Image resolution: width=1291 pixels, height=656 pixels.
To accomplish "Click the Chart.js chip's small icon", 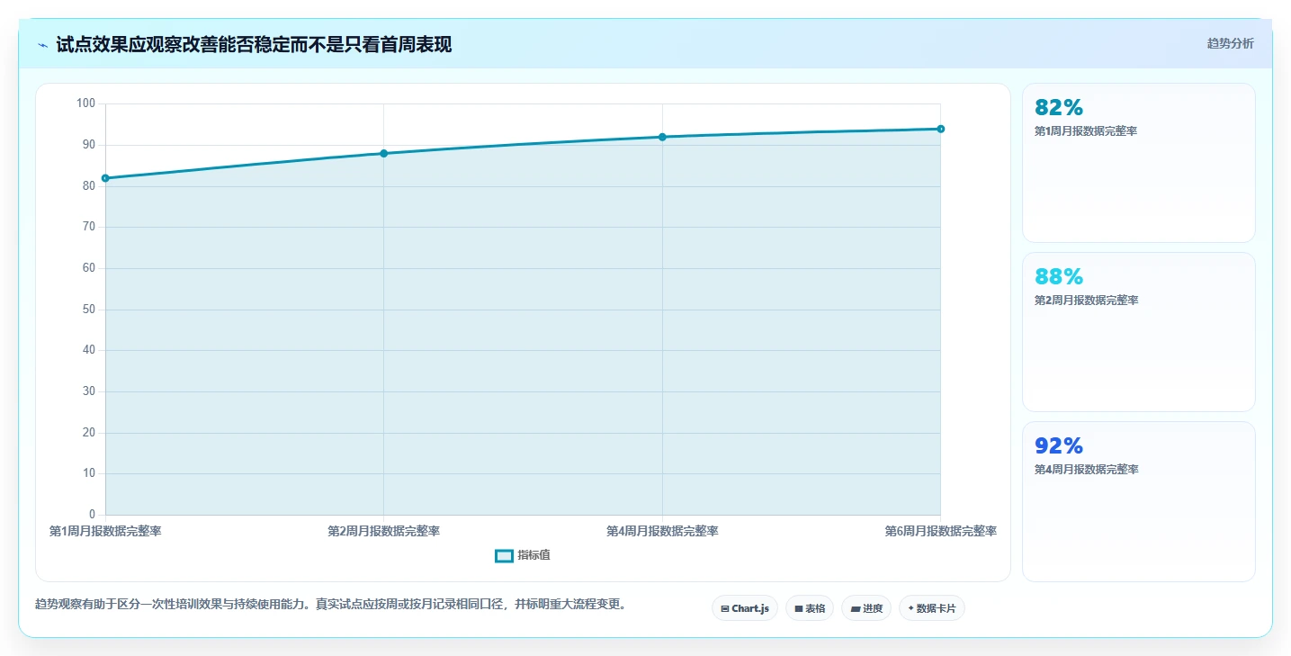I will pos(725,609).
